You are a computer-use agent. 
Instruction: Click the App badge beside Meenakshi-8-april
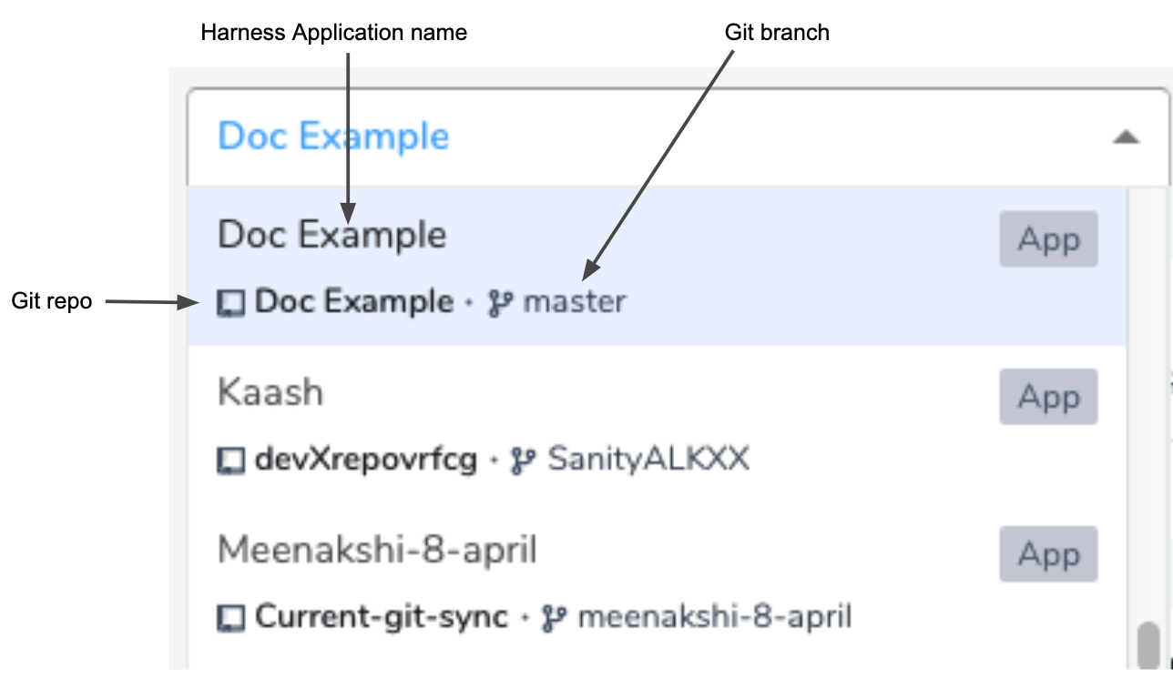pos(1048,554)
